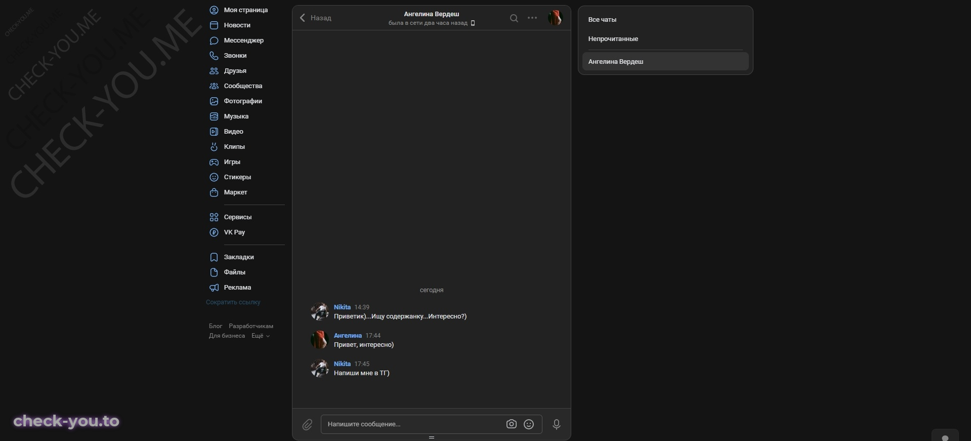Image resolution: width=971 pixels, height=441 pixels.
Task: Open the Закладки bookmark icon
Action: coord(214,257)
